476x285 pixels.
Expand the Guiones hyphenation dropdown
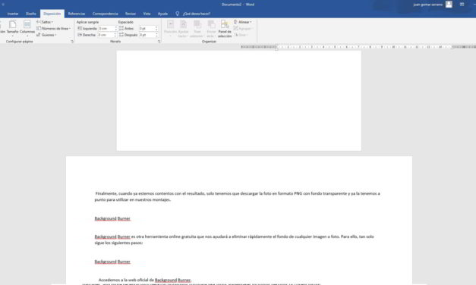(x=46, y=35)
